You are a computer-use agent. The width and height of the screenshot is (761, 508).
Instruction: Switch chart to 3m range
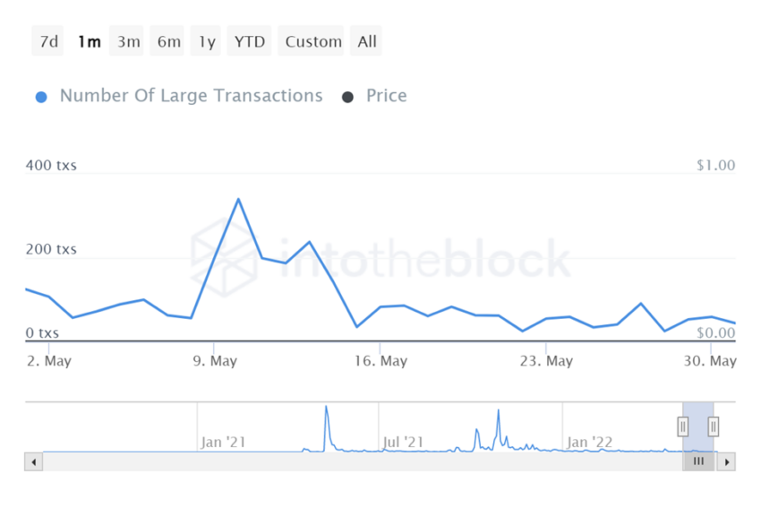[128, 41]
